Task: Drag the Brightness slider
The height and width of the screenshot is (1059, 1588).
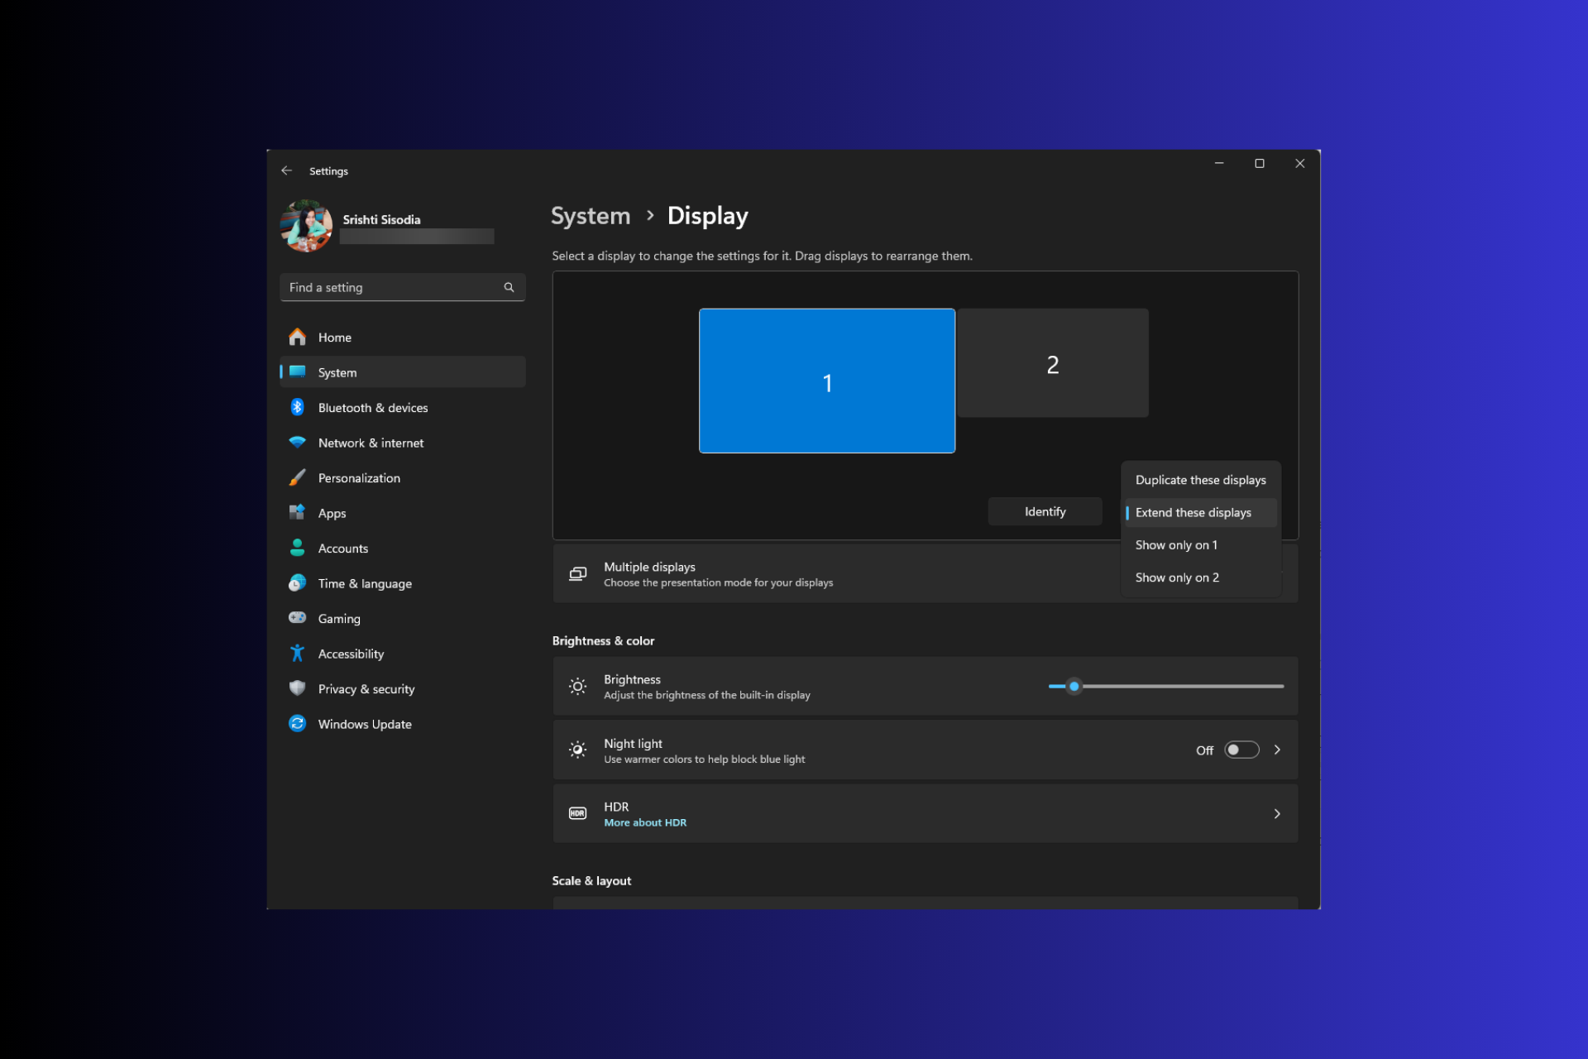Action: click(1074, 686)
